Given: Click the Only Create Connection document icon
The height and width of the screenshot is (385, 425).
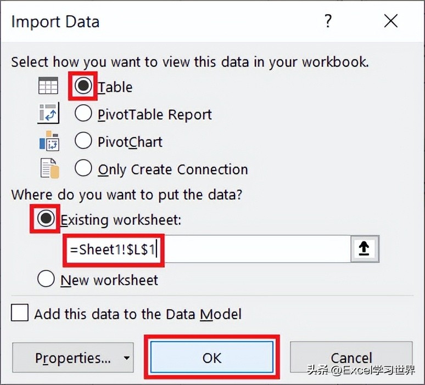Looking at the screenshot, I should coord(49,168).
